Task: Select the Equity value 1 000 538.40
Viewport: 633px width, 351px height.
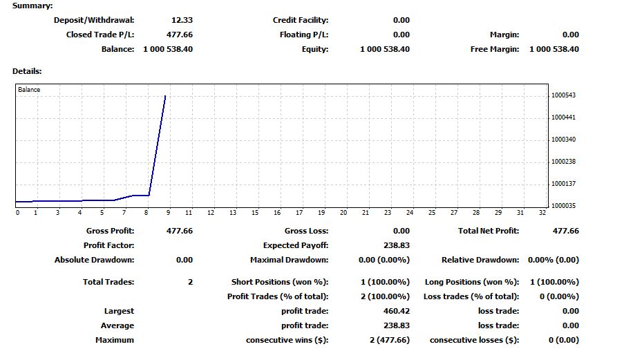Action: 385,49
